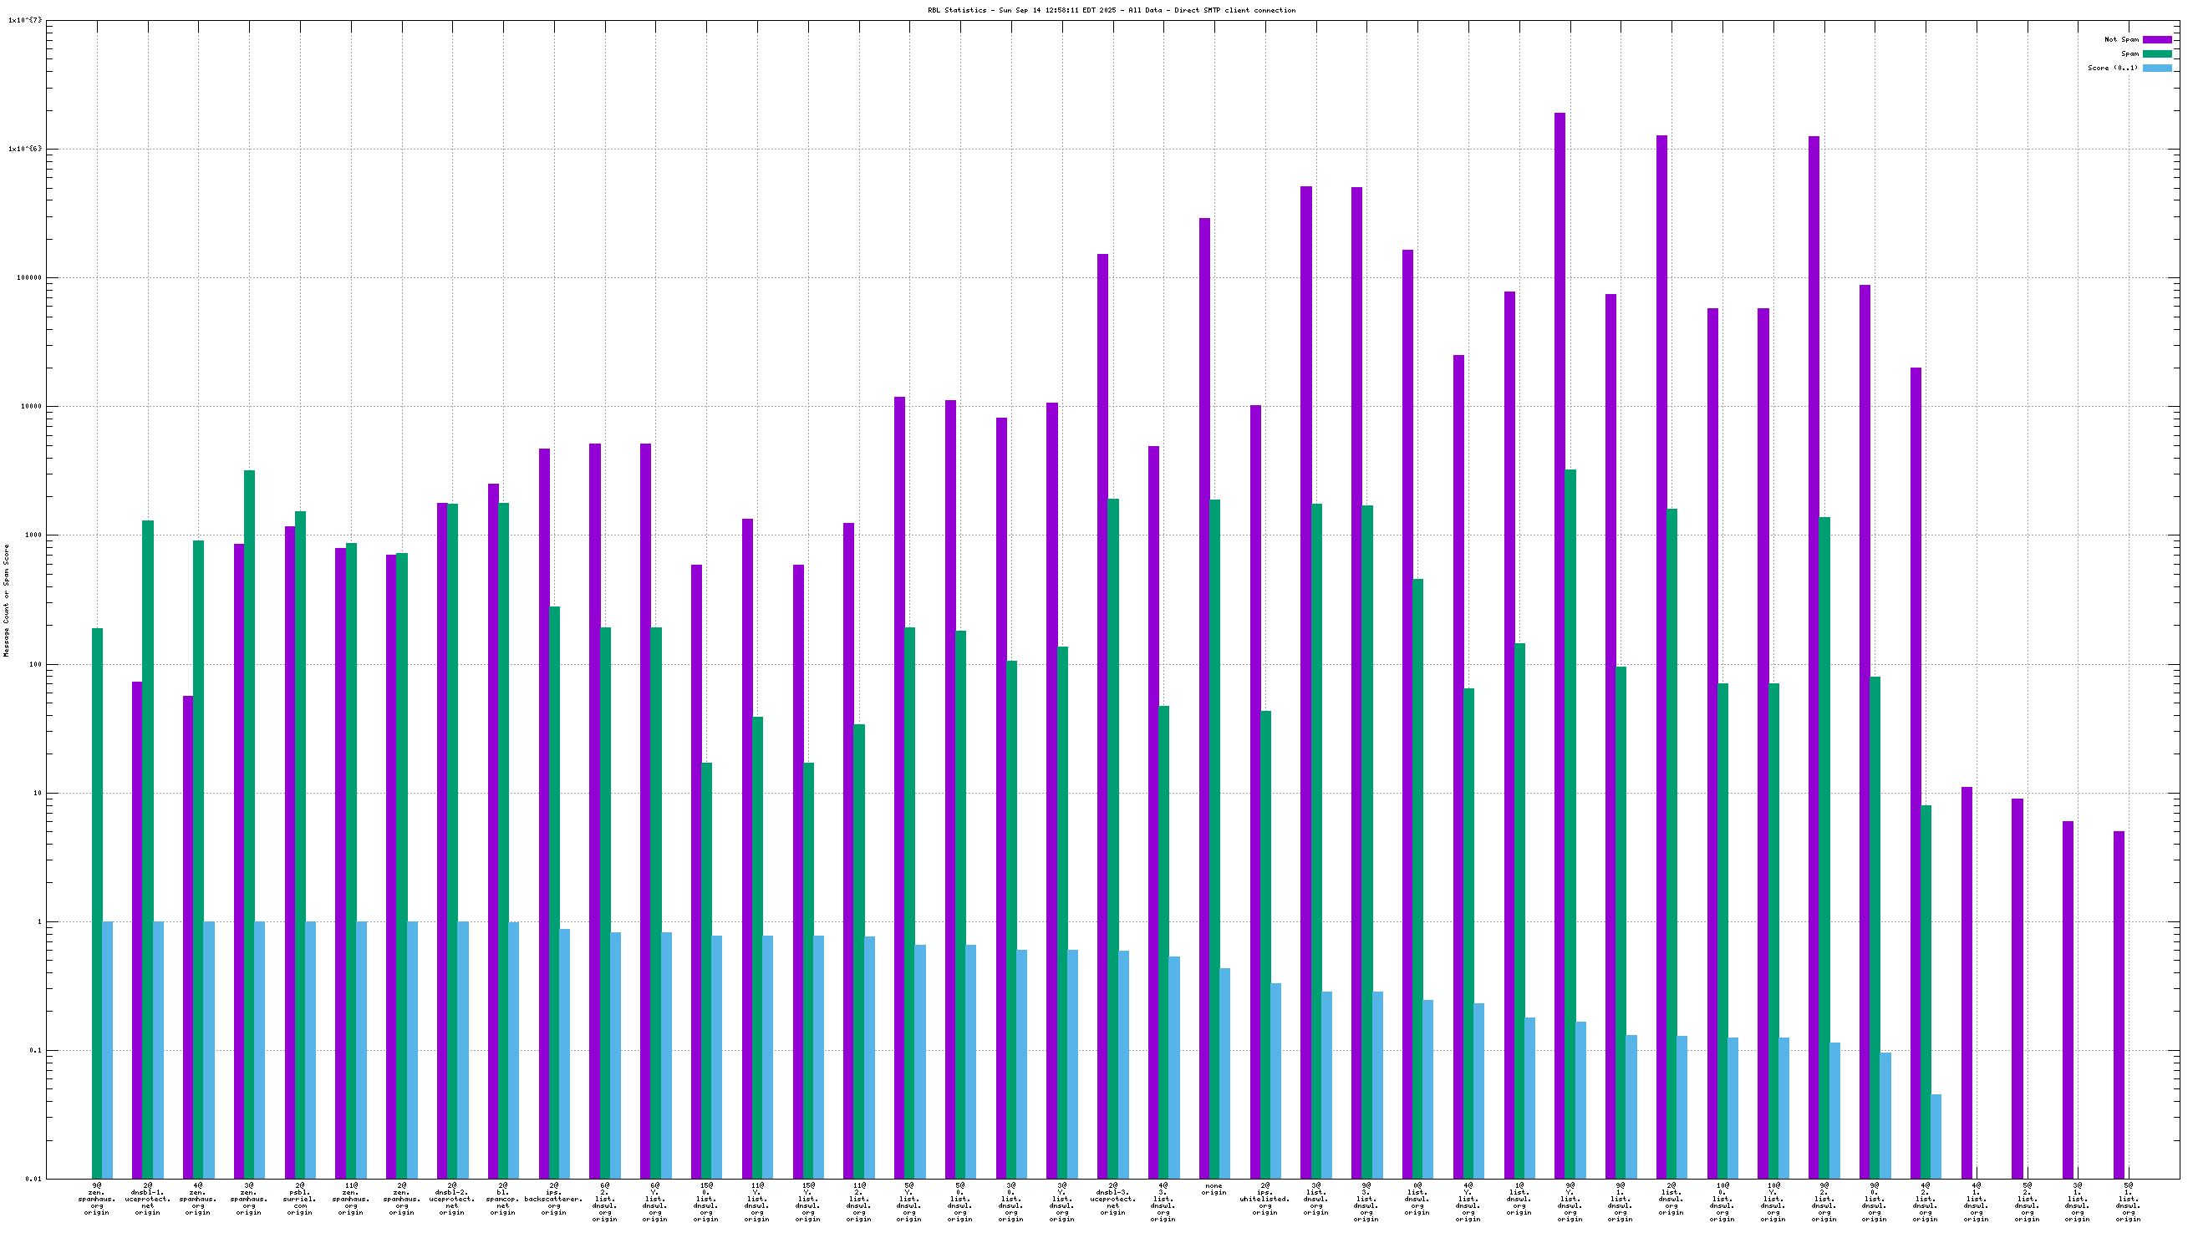The height and width of the screenshot is (1233, 2193).
Task: Click the 'none origin' x-axis label
Action: pyautogui.click(x=1214, y=1189)
